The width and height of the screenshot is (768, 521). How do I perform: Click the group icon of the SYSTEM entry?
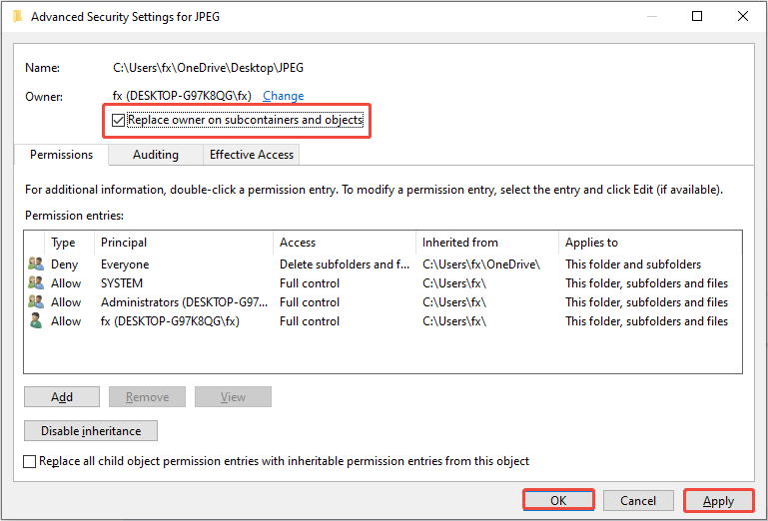tap(36, 283)
